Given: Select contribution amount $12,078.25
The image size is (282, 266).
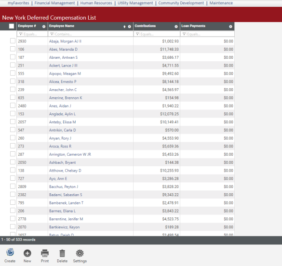Looking at the screenshot, I should 169,114.
